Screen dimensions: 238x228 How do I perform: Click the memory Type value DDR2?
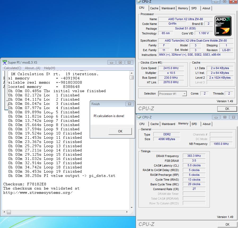(167, 134)
